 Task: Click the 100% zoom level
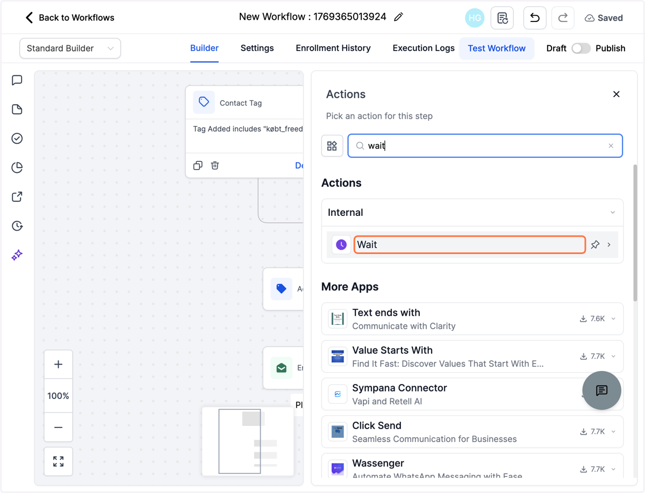pyautogui.click(x=59, y=396)
